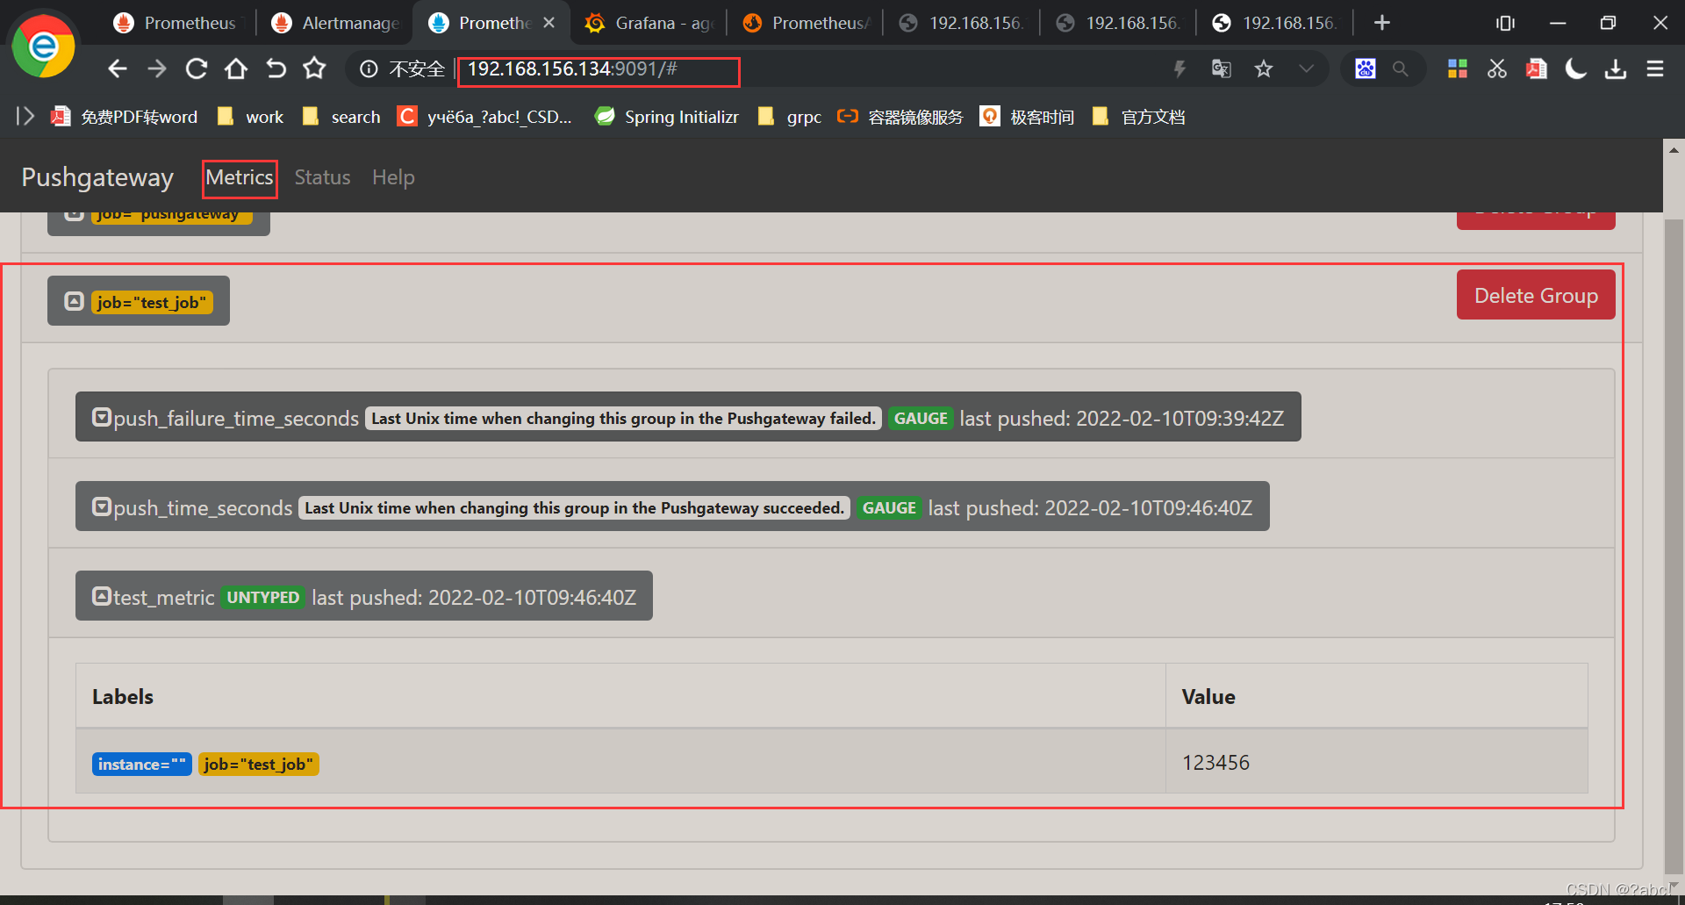Open the 免费PDF转word bookmark
This screenshot has height=905, width=1685.
(125, 117)
